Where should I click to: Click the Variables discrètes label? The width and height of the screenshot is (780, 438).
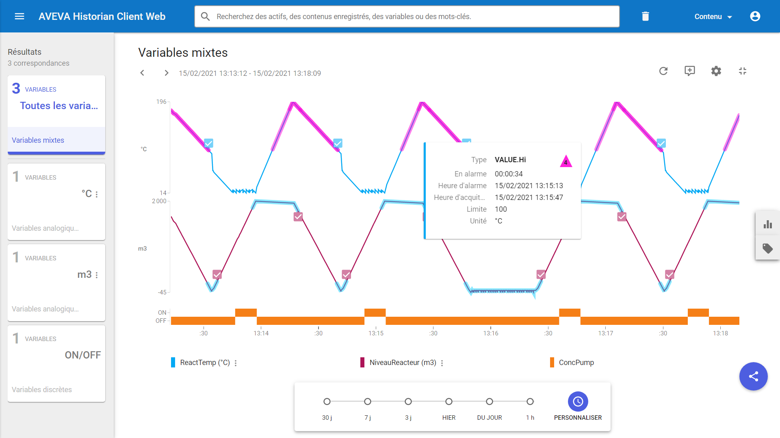click(x=42, y=390)
